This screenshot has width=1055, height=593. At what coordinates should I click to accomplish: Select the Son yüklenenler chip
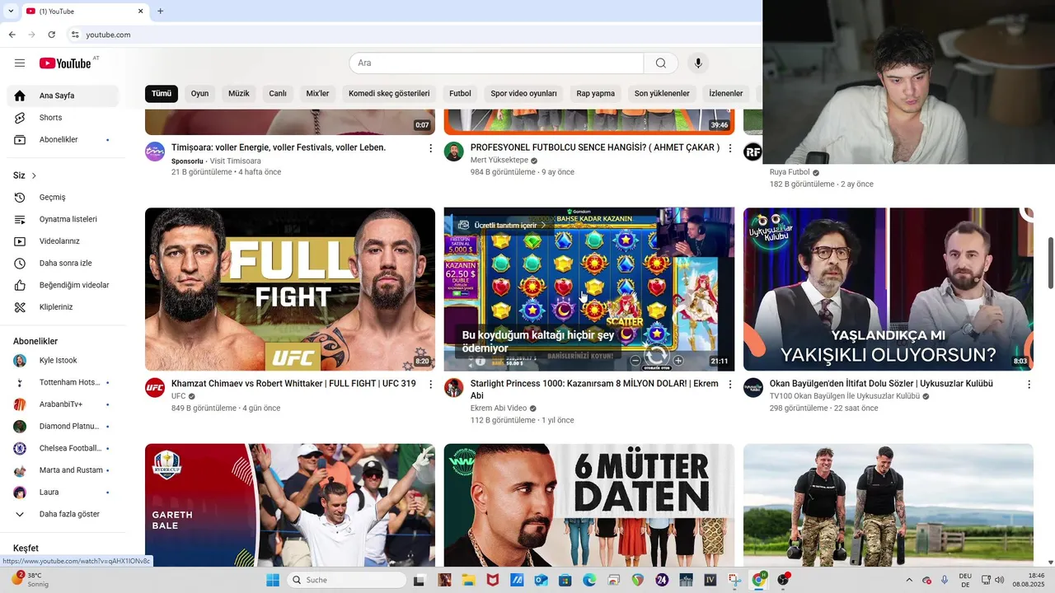662,94
